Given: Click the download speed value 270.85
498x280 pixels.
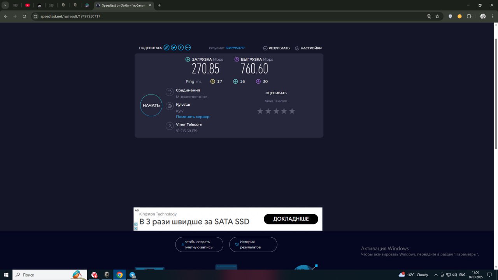Looking at the screenshot, I should (x=205, y=69).
